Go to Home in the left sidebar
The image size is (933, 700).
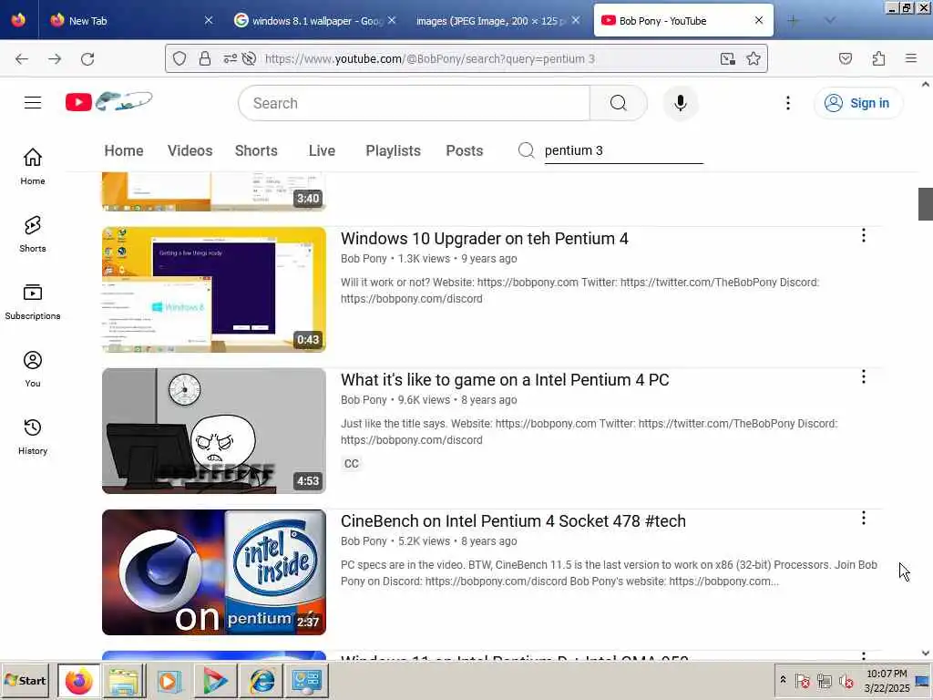pyautogui.click(x=33, y=167)
